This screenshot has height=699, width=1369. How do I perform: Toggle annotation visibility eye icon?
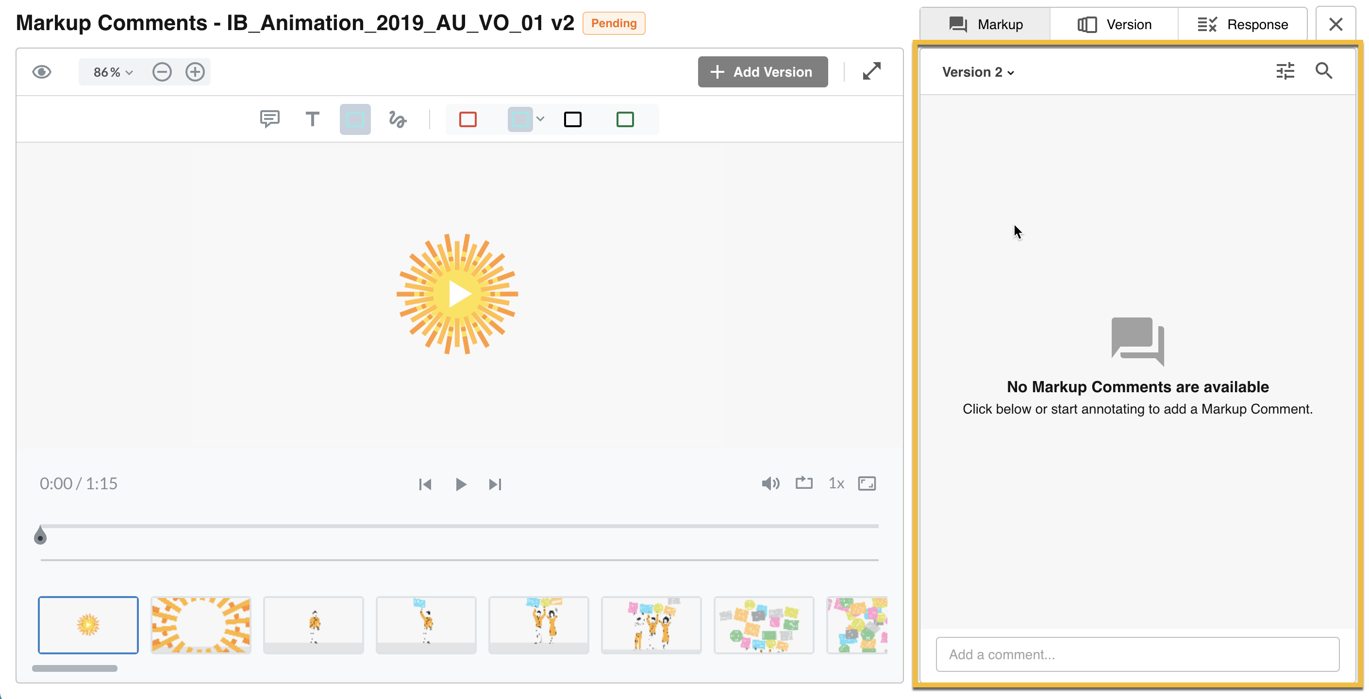42,72
